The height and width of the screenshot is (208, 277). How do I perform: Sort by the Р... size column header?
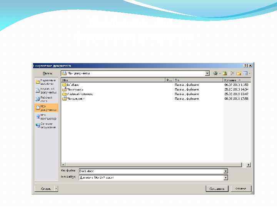(x=169, y=80)
